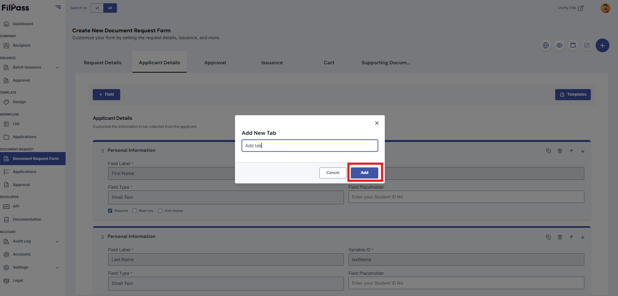618x296 pixels.
Task: Close the Add New Tab dialog
Action: pyautogui.click(x=376, y=123)
